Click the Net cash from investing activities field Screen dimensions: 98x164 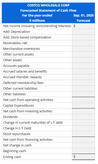(83, 111)
